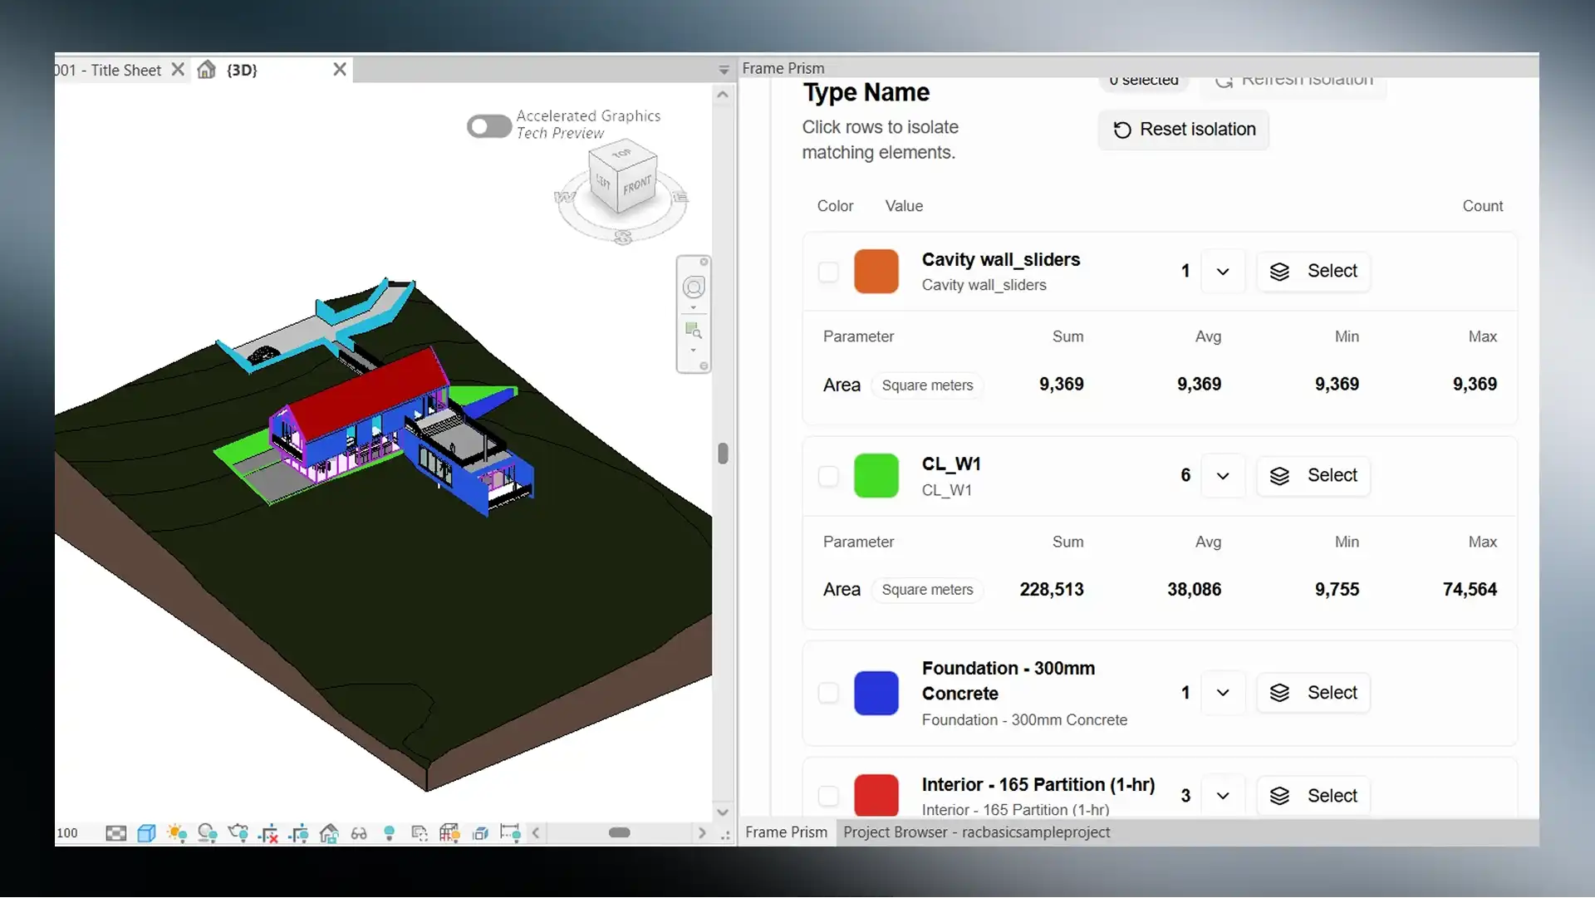
Task: Expand Foundation - 300mm Concrete chevron
Action: click(1223, 693)
